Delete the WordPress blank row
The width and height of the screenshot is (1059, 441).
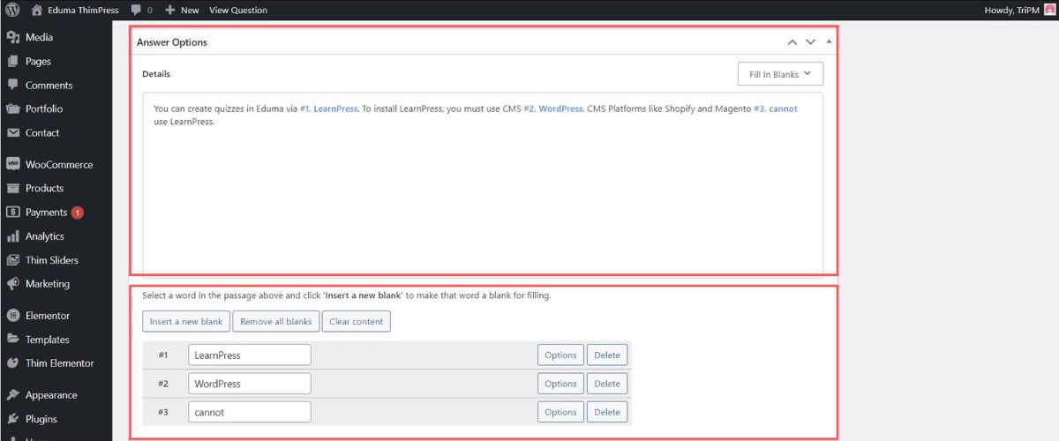tap(607, 384)
